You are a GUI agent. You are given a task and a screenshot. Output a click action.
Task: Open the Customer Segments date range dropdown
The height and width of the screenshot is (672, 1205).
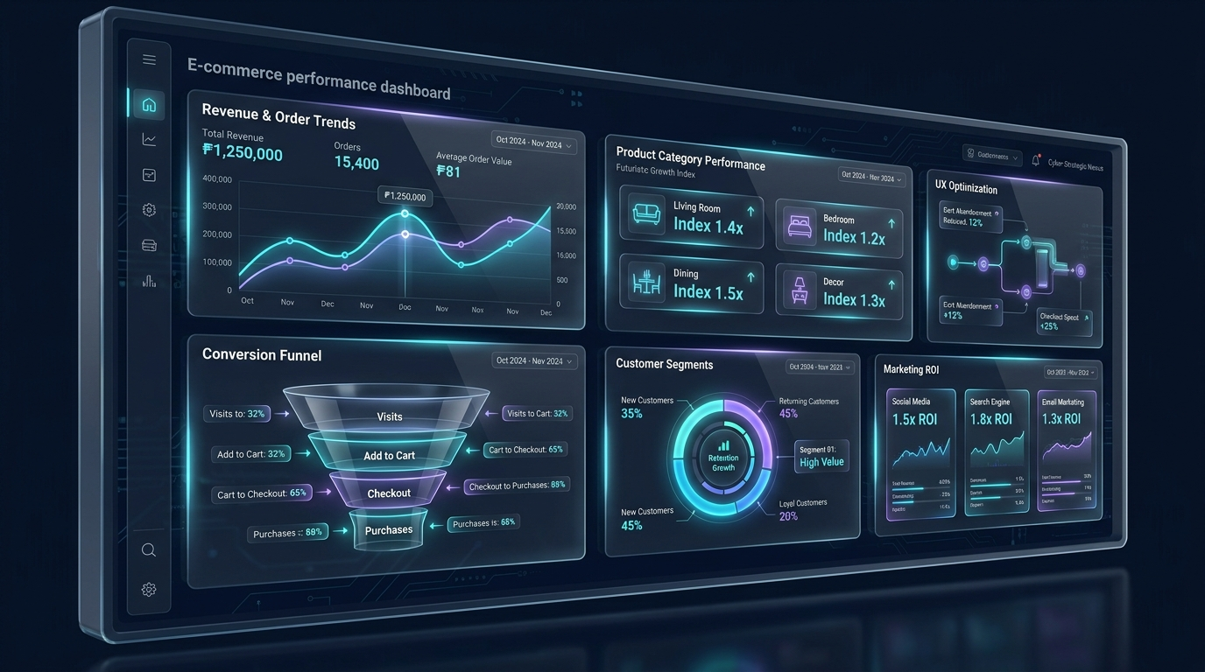(820, 367)
